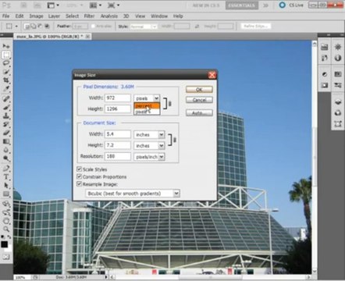Viewport: 345px width, 281px height.
Task: Open the Image menu
Action: tap(36, 16)
